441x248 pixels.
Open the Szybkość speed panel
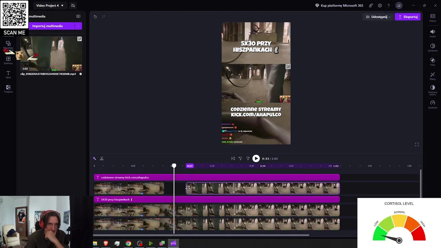tap(432, 104)
